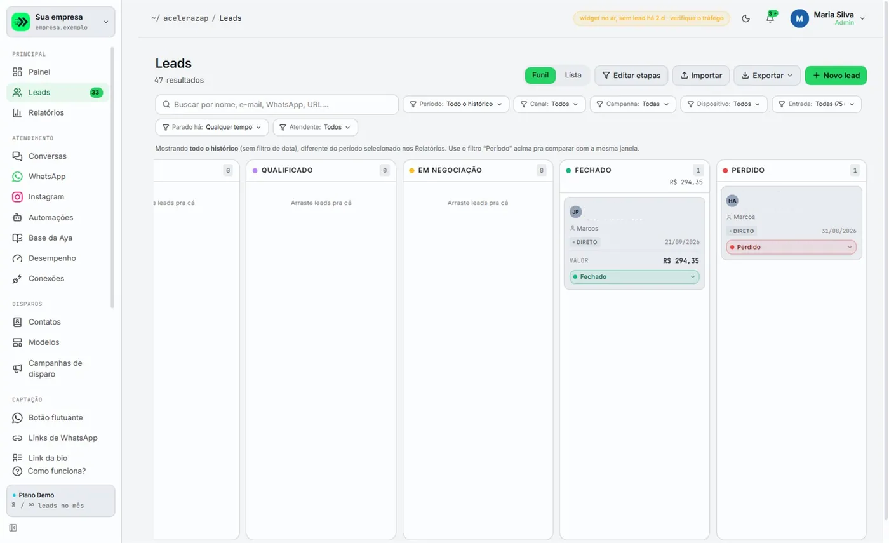Collapse the sidebar with the panel icon
This screenshot has height=543, width=889.
click(13, 528)
